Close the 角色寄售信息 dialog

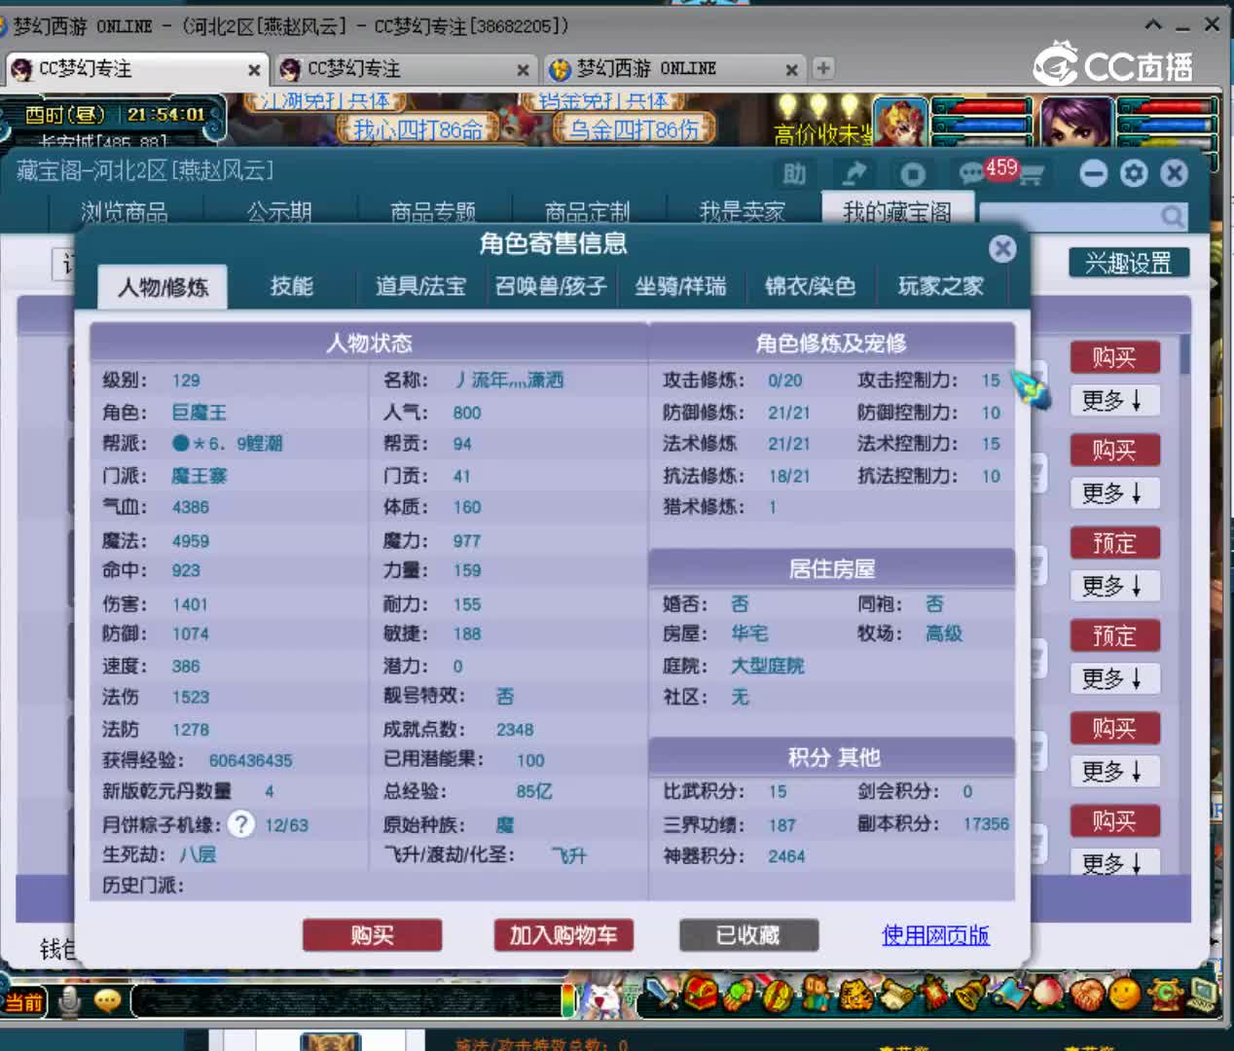click(x=1002, y=249)
